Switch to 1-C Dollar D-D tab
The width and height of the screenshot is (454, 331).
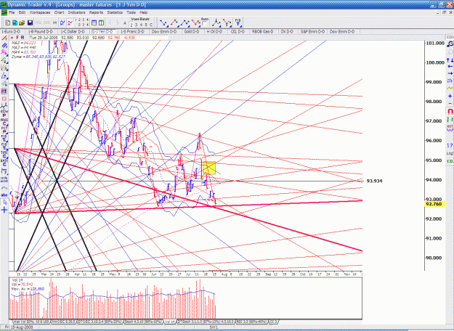click(73, 31)
